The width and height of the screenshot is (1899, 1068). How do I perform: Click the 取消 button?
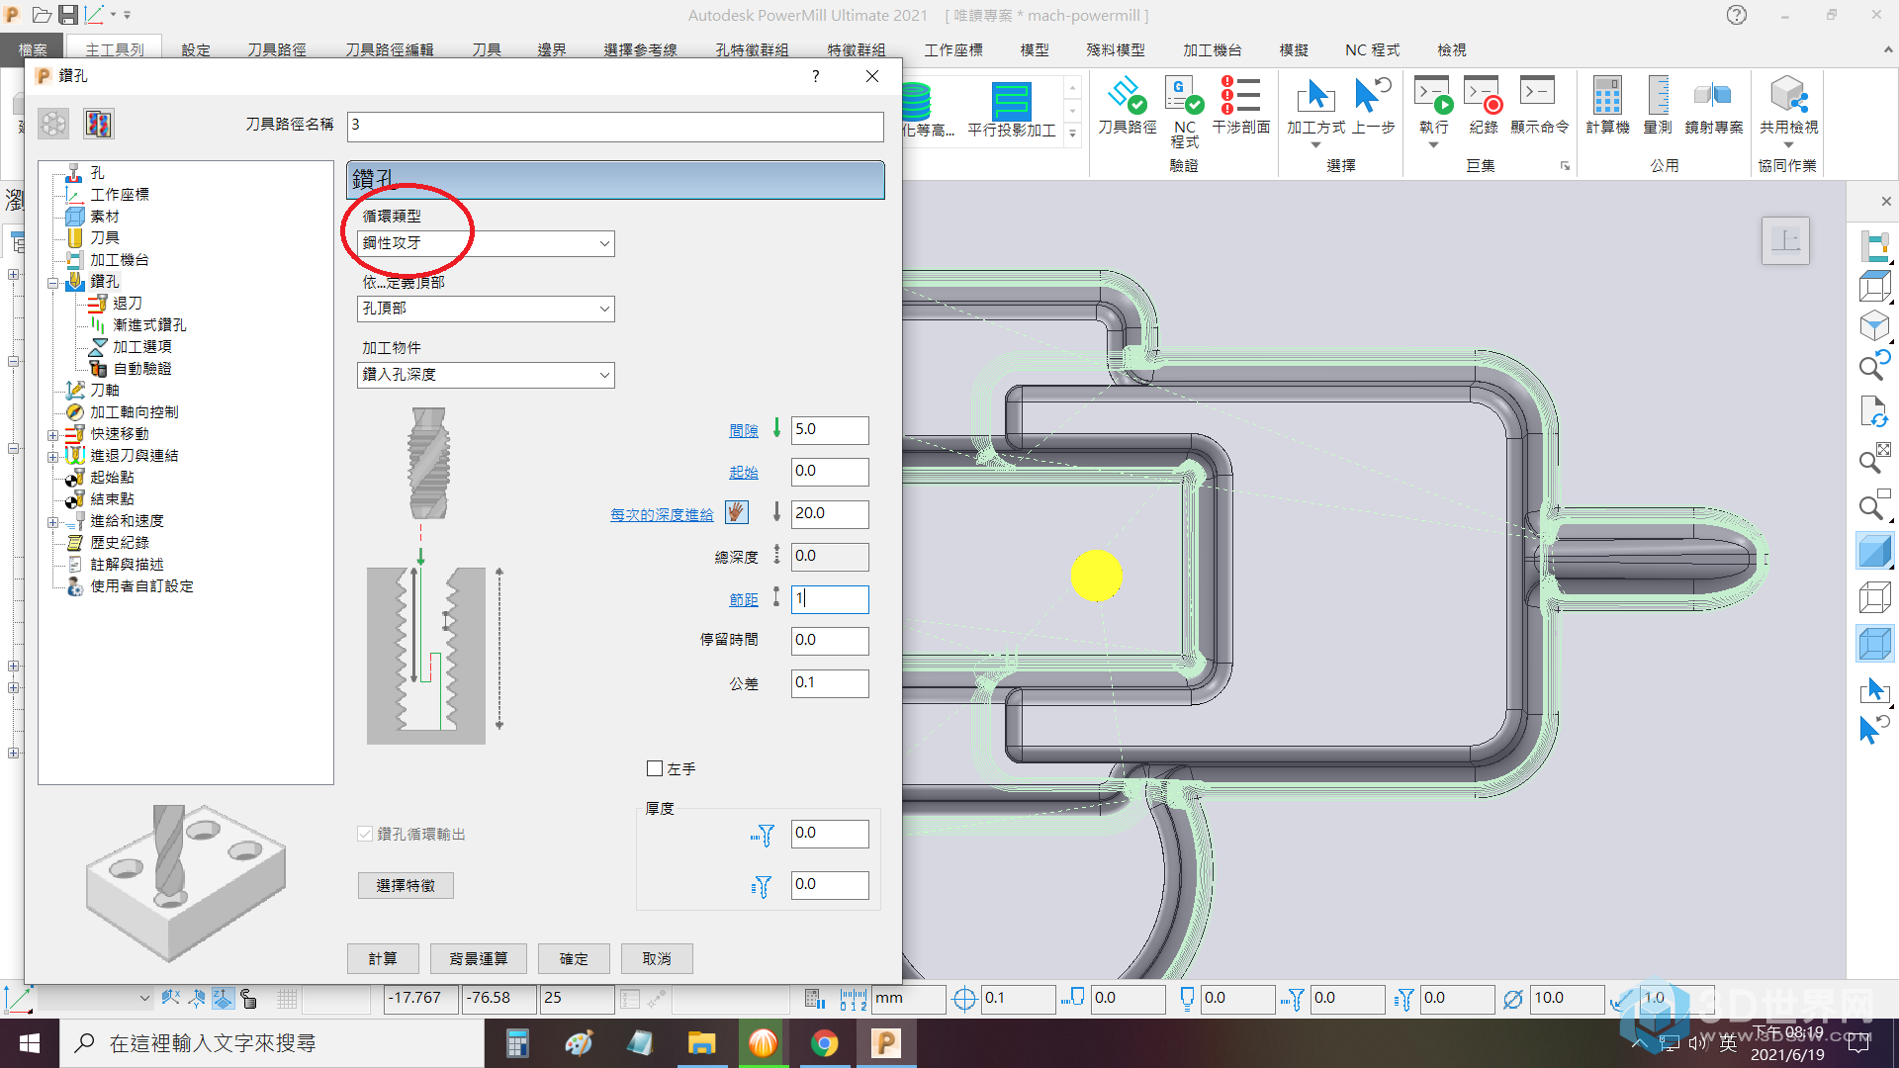(657, 958)
